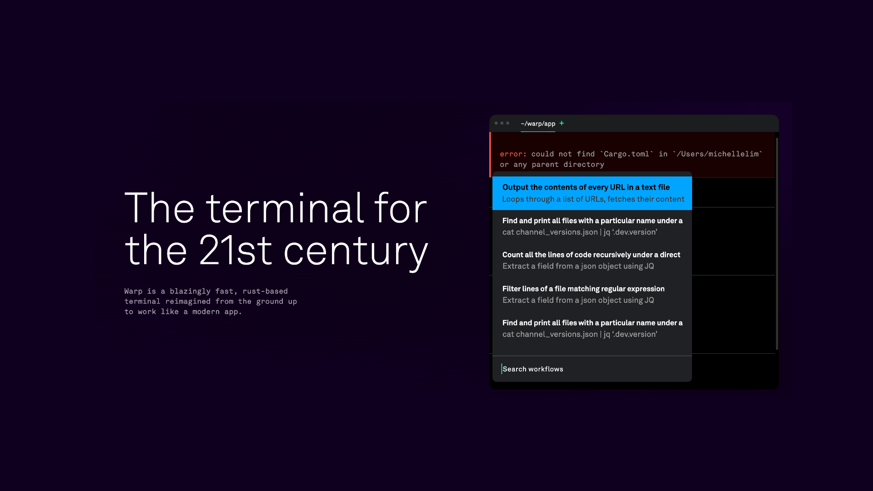Select the ~/warp/app tab
Viewport: 873px width, 491px height.
(x=538, y=124)
